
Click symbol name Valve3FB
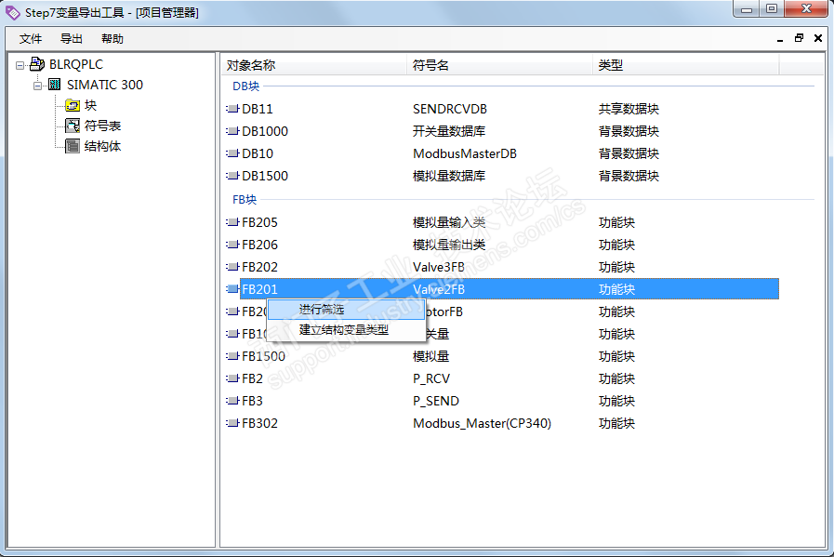439,267
